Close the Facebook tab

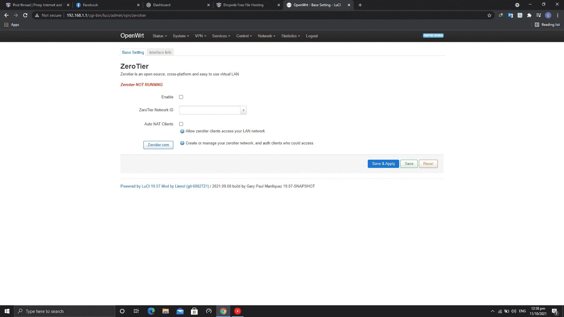(x=138, y=5)
